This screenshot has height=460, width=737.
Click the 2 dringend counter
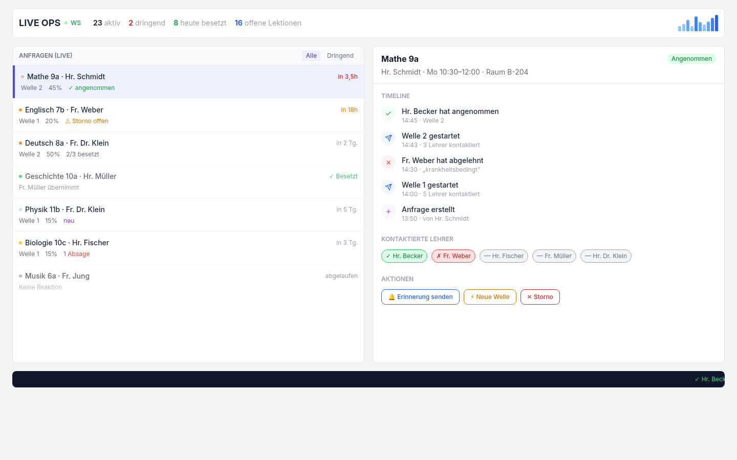(147, 23)
